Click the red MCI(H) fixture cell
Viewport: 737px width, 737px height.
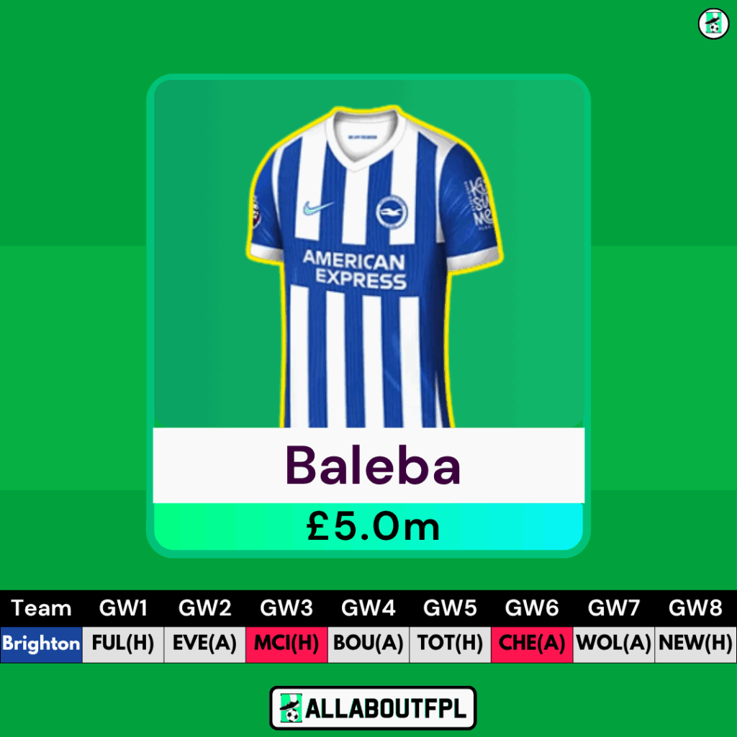pyautogui.click(x=286, y=644)
